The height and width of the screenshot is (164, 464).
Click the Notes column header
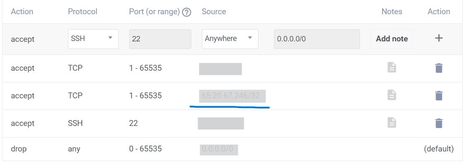click(392, 11)
